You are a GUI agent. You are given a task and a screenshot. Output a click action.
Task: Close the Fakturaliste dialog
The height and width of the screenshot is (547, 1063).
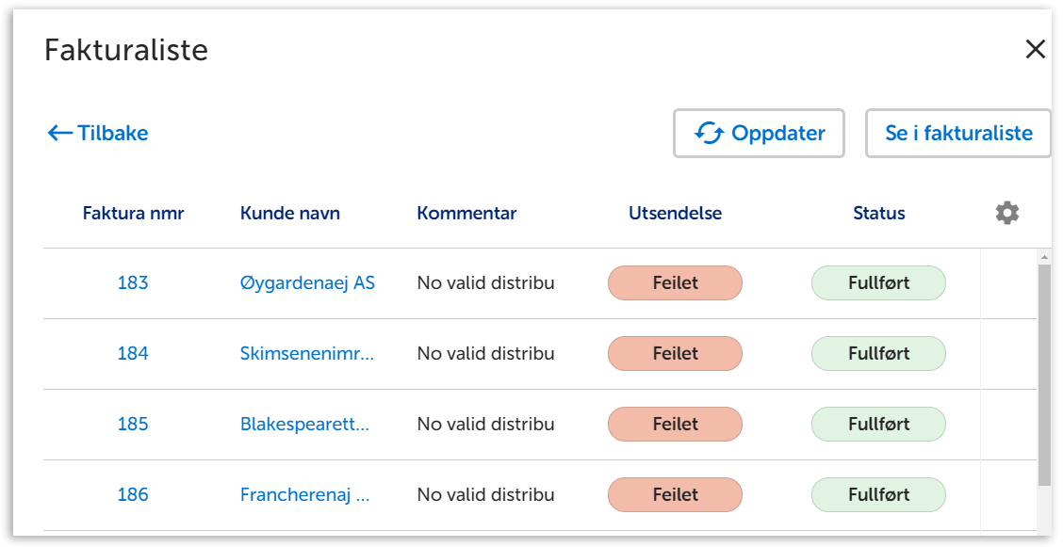(x=1036, y=50)
